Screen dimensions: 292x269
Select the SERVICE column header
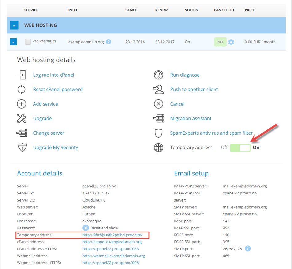31,10
